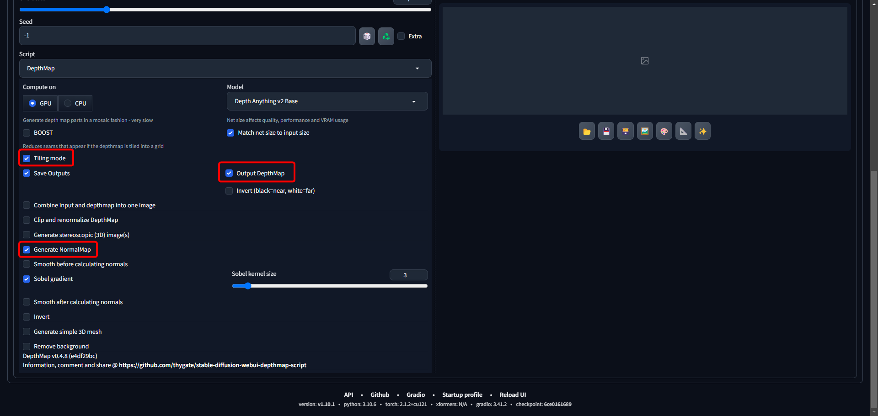Open the Script dropdown showing DepthMap
878x416 pixels.
225,68
